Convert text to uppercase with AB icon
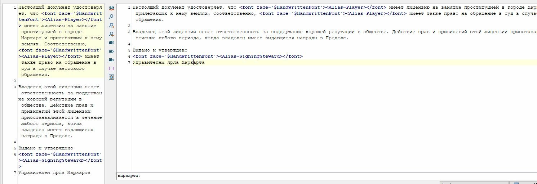The image size is (537, 184). [111, 42]
